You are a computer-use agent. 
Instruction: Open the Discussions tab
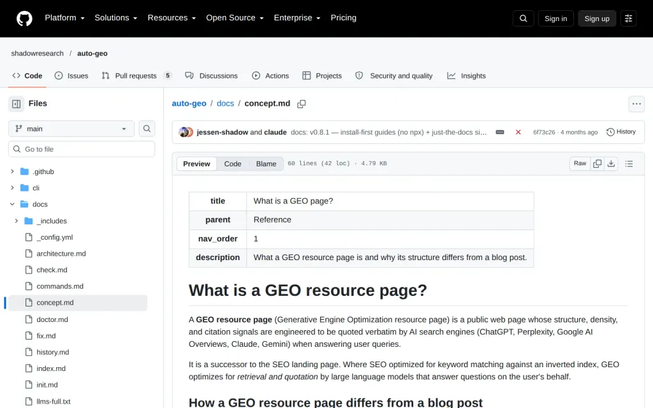point(212,75)
